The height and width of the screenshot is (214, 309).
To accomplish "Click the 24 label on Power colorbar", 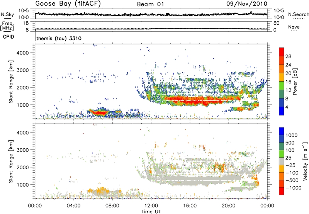I will tap(288, 65).
